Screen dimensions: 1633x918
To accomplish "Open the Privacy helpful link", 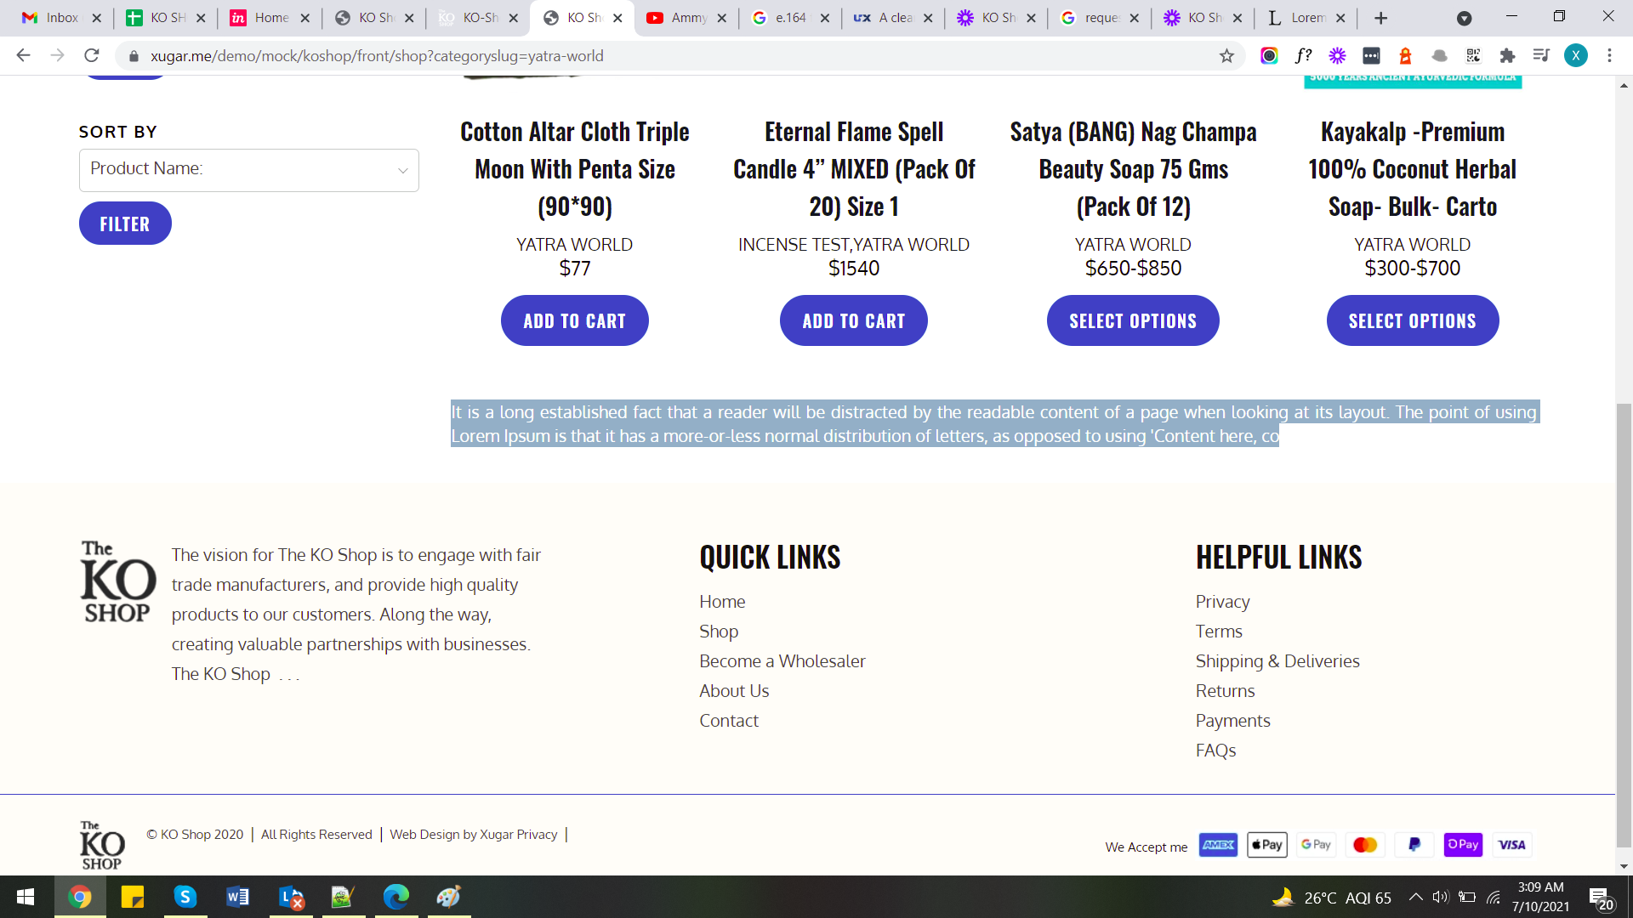I will pyautogui.click(x=1222, y=602).
